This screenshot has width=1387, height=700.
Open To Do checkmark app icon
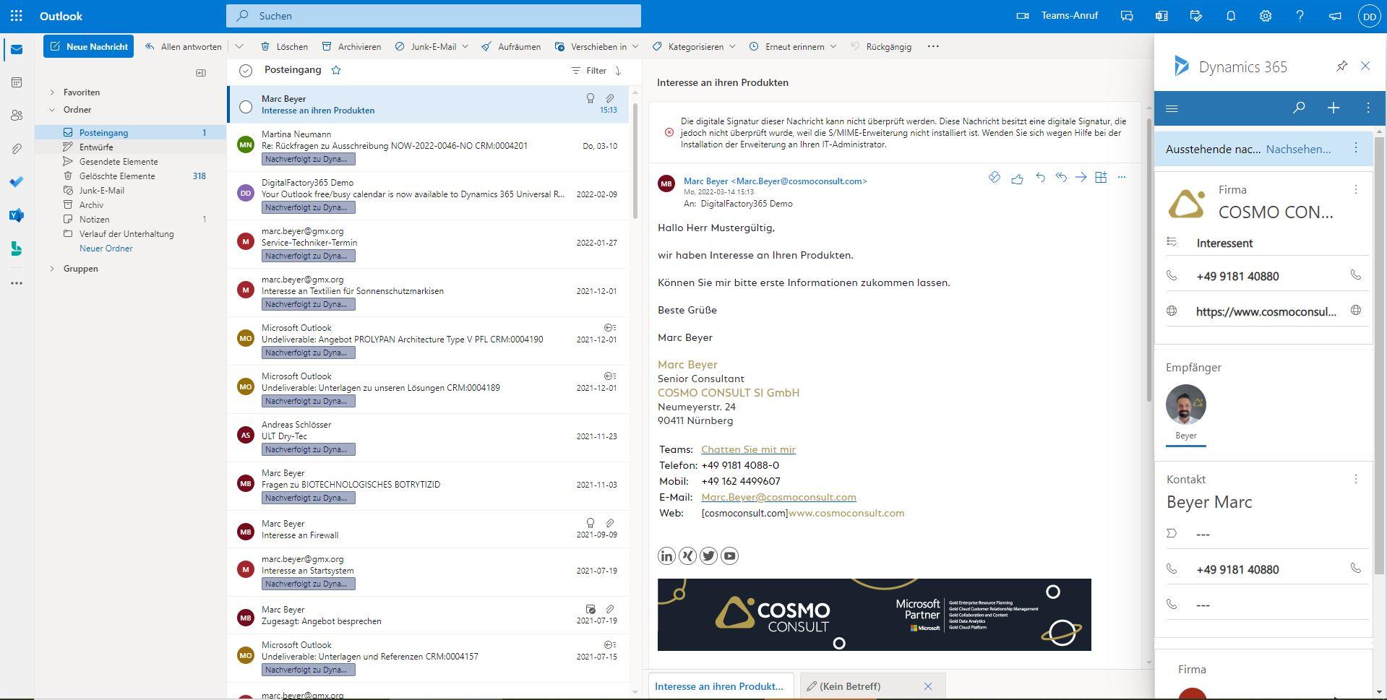tap(17, 182)
